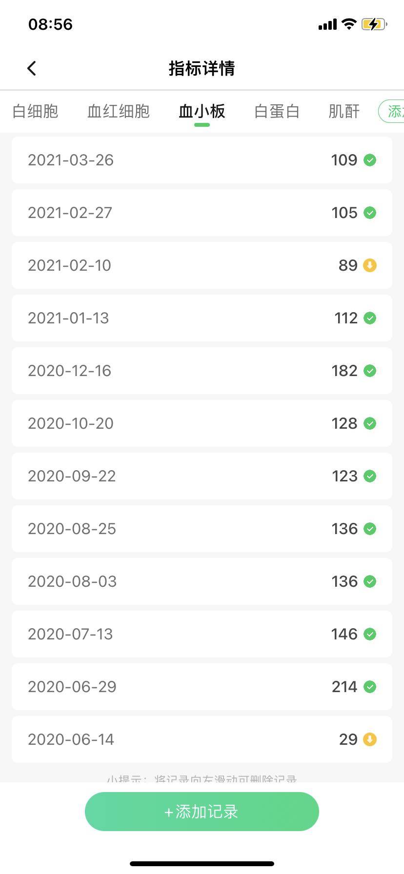Tap the green check icon next to 182
This screenshot has height=874, width=404.
coord(370,371)
